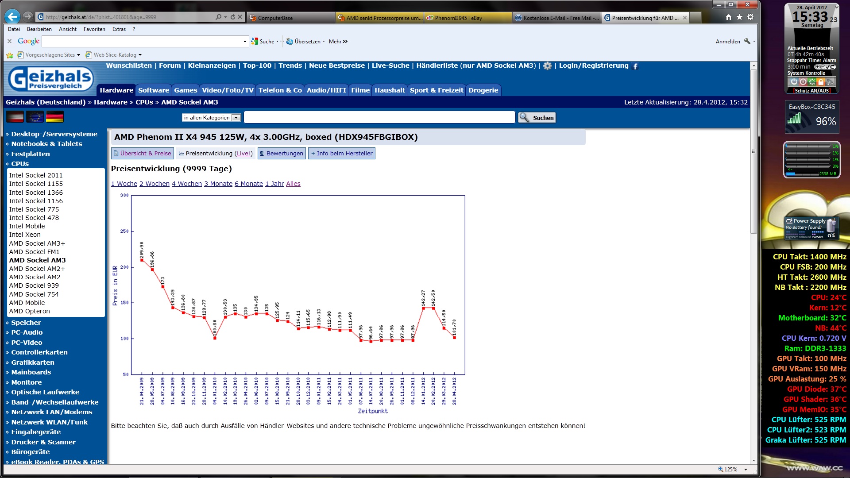Select the German flag region

pyautogui.click(x=54, y=117)
